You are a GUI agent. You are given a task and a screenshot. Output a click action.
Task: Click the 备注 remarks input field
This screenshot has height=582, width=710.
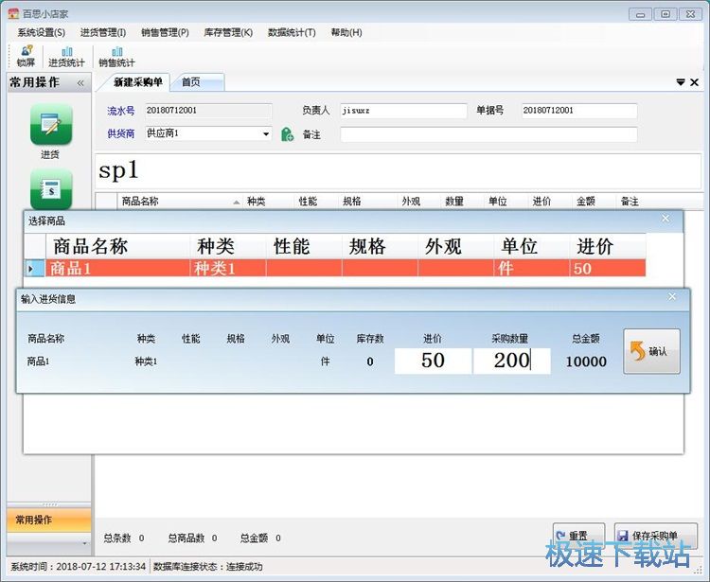pos(488,134)
